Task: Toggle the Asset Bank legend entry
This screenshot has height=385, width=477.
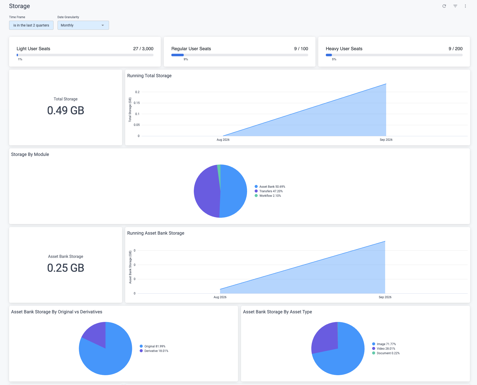Action: 270,187
